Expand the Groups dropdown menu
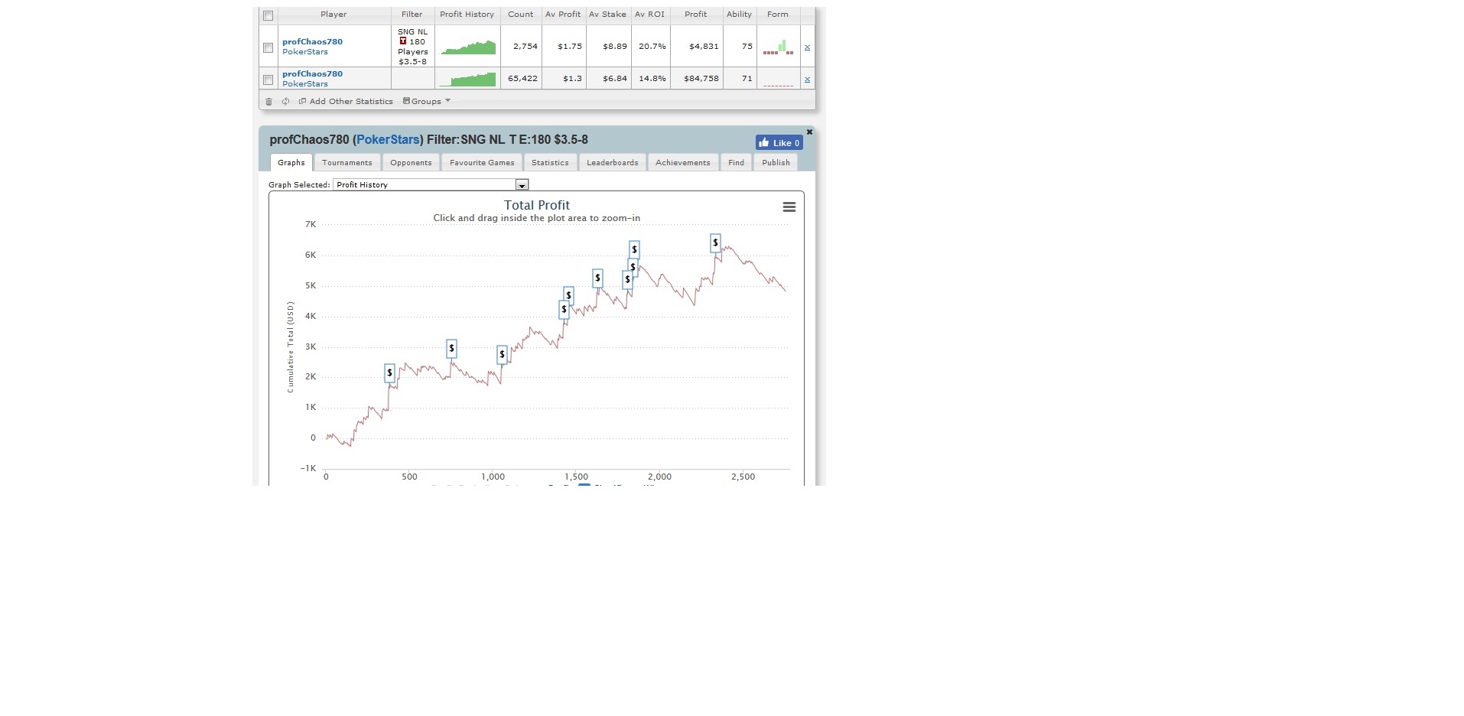The height and width of the screenshot is (716, 1464). tap(427, 101)
